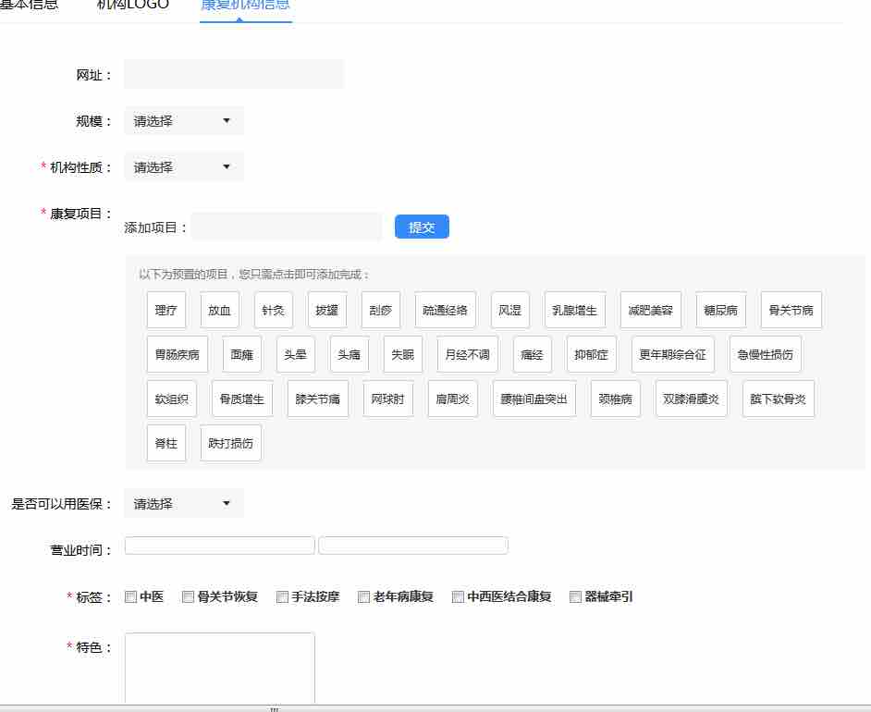Select the 腰椎间盘突出 preset item
Image resolution: width=871 pixels, height=712 pixels.
click(x=534, y=399)
